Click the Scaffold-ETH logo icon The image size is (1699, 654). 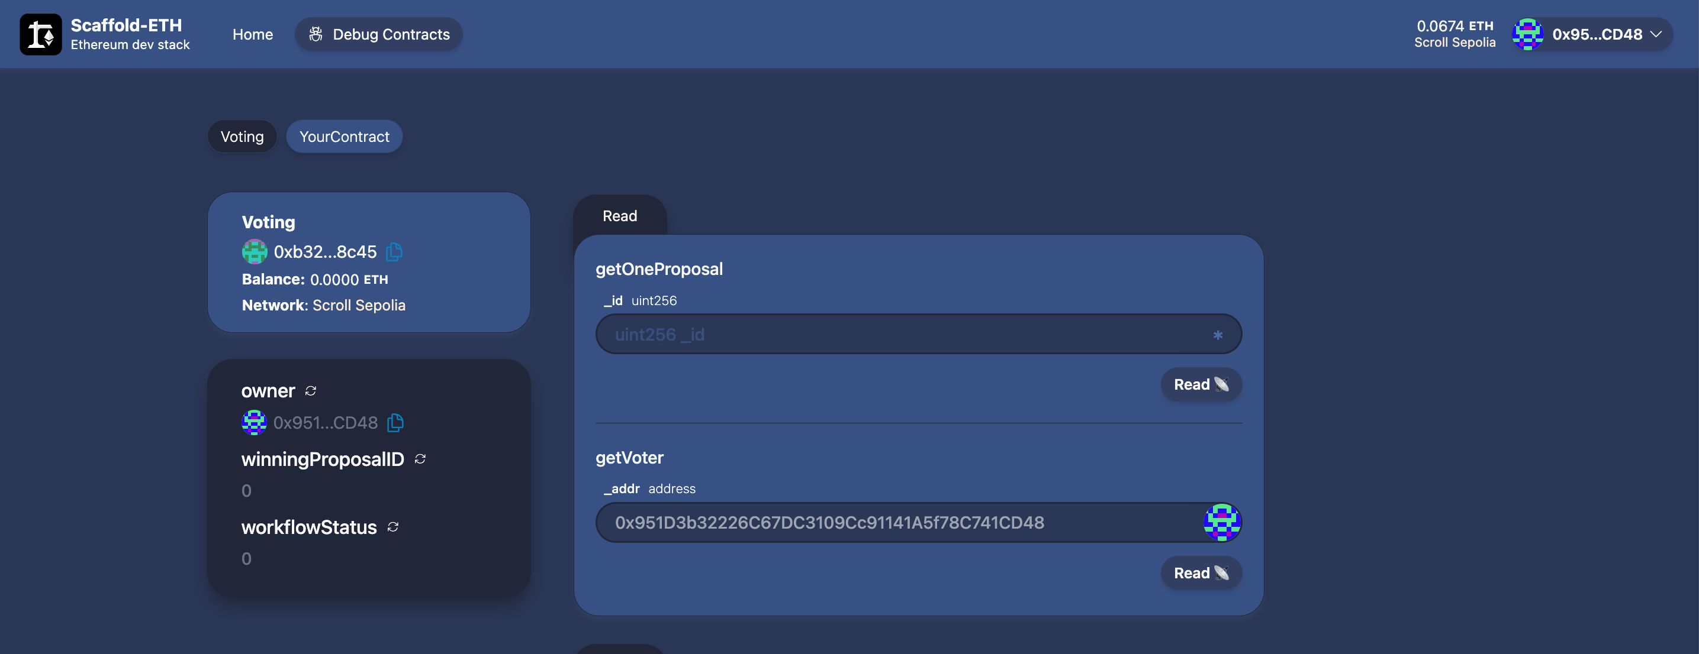click(x=40, y=34)
